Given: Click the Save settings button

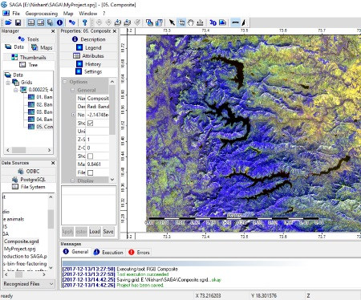Looking at the screenshot, I should 108,232.
